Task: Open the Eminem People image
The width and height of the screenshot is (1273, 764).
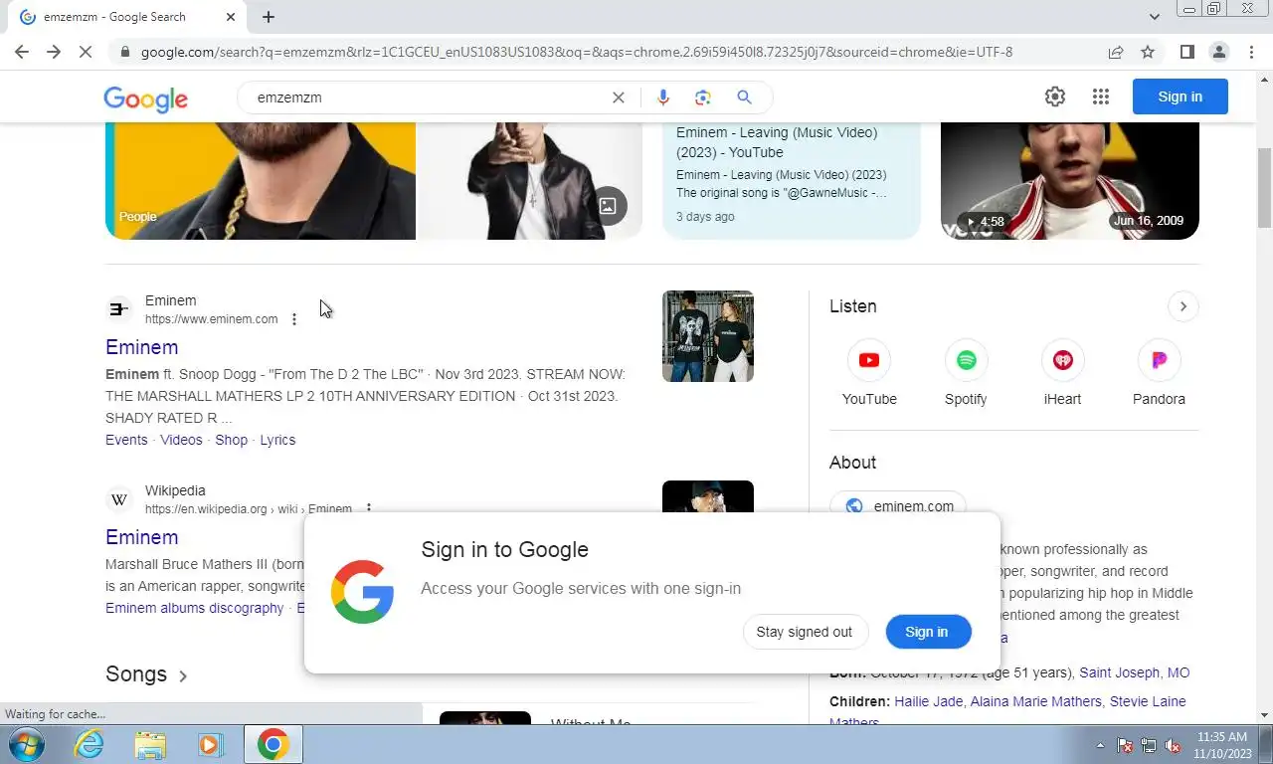Action: click(x=261, y=180)
